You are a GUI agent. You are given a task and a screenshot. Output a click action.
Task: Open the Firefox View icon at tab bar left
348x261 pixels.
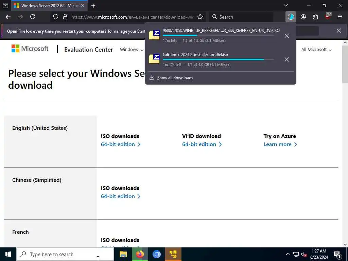point(5,5)
